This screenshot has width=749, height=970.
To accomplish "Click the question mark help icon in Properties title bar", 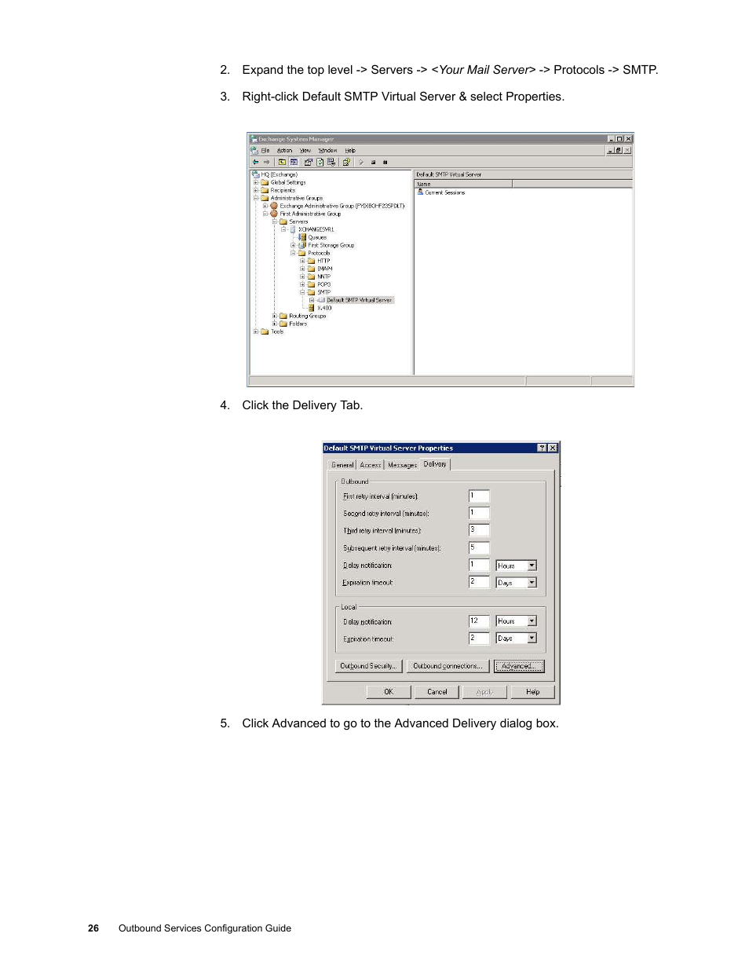I will pyautogui.click(x=542, y=448).
